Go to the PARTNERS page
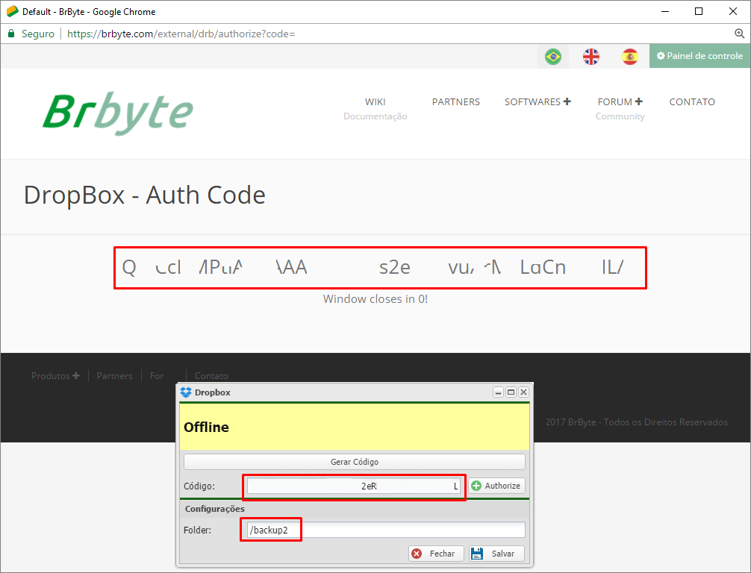The height and width of the screenshot is (573, 751). tap(455, 101)
